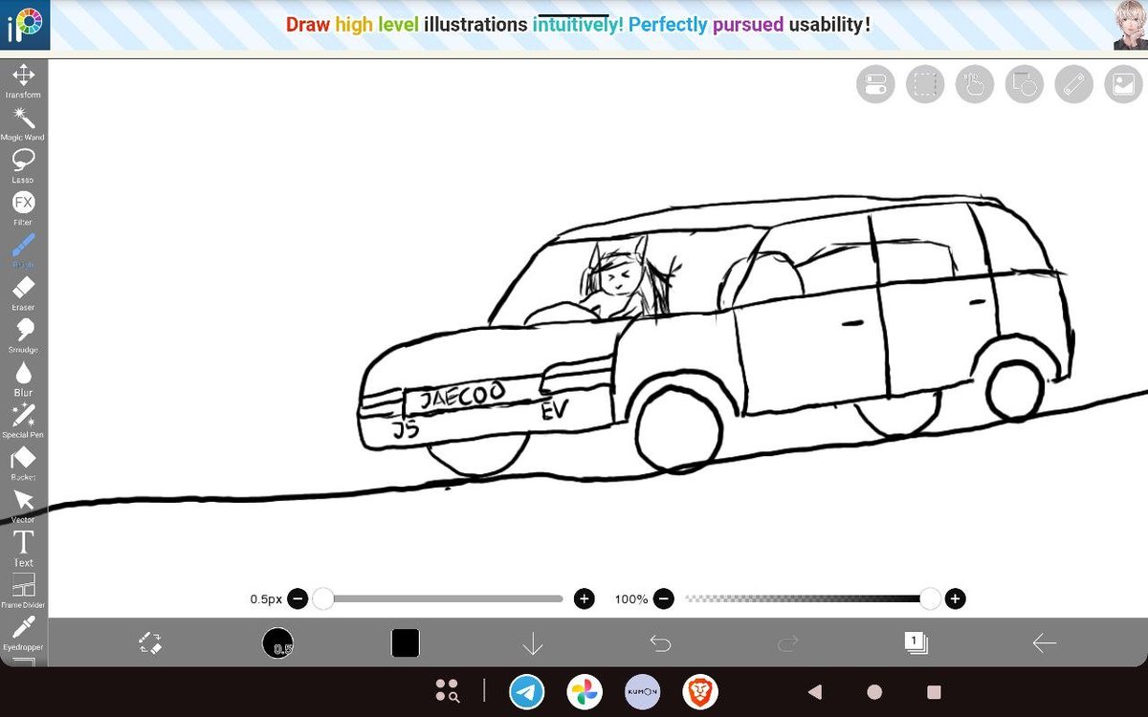
Task: Select the Smudge tool
Action: pyautogui.click(x=23, y=336)
